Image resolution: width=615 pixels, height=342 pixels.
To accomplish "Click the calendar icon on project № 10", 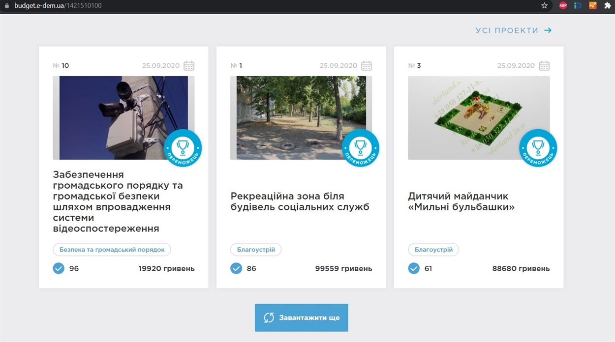I will pos(189,66).
